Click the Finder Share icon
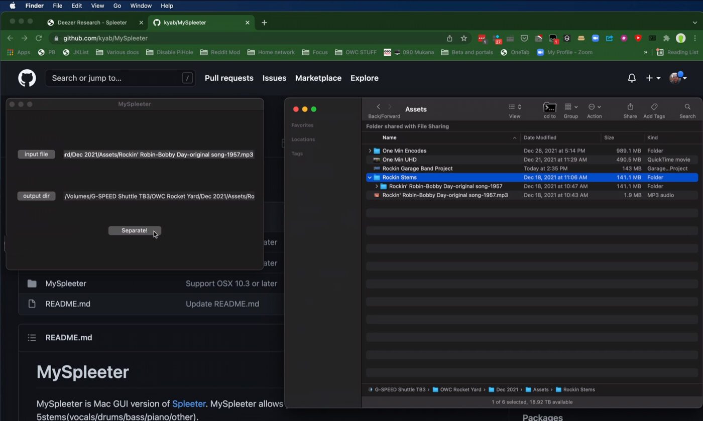This screenshot has height=421, width=703. [630, 107]
